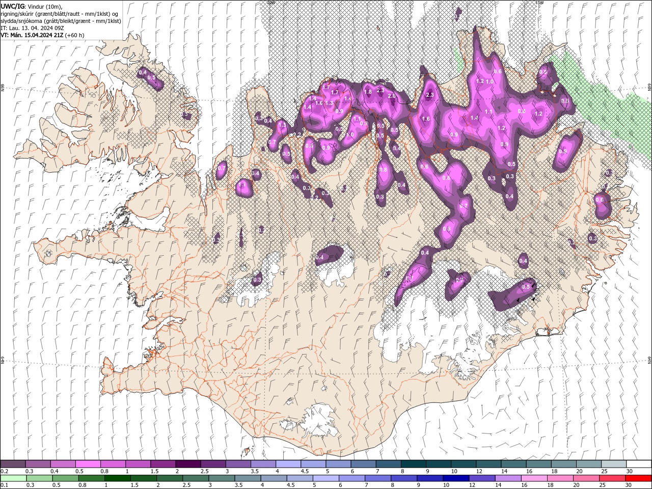Click the 'rigning/skúrir' legend description line
The width and height of the screenshot is (652, 489).
(x=60, y=14)
